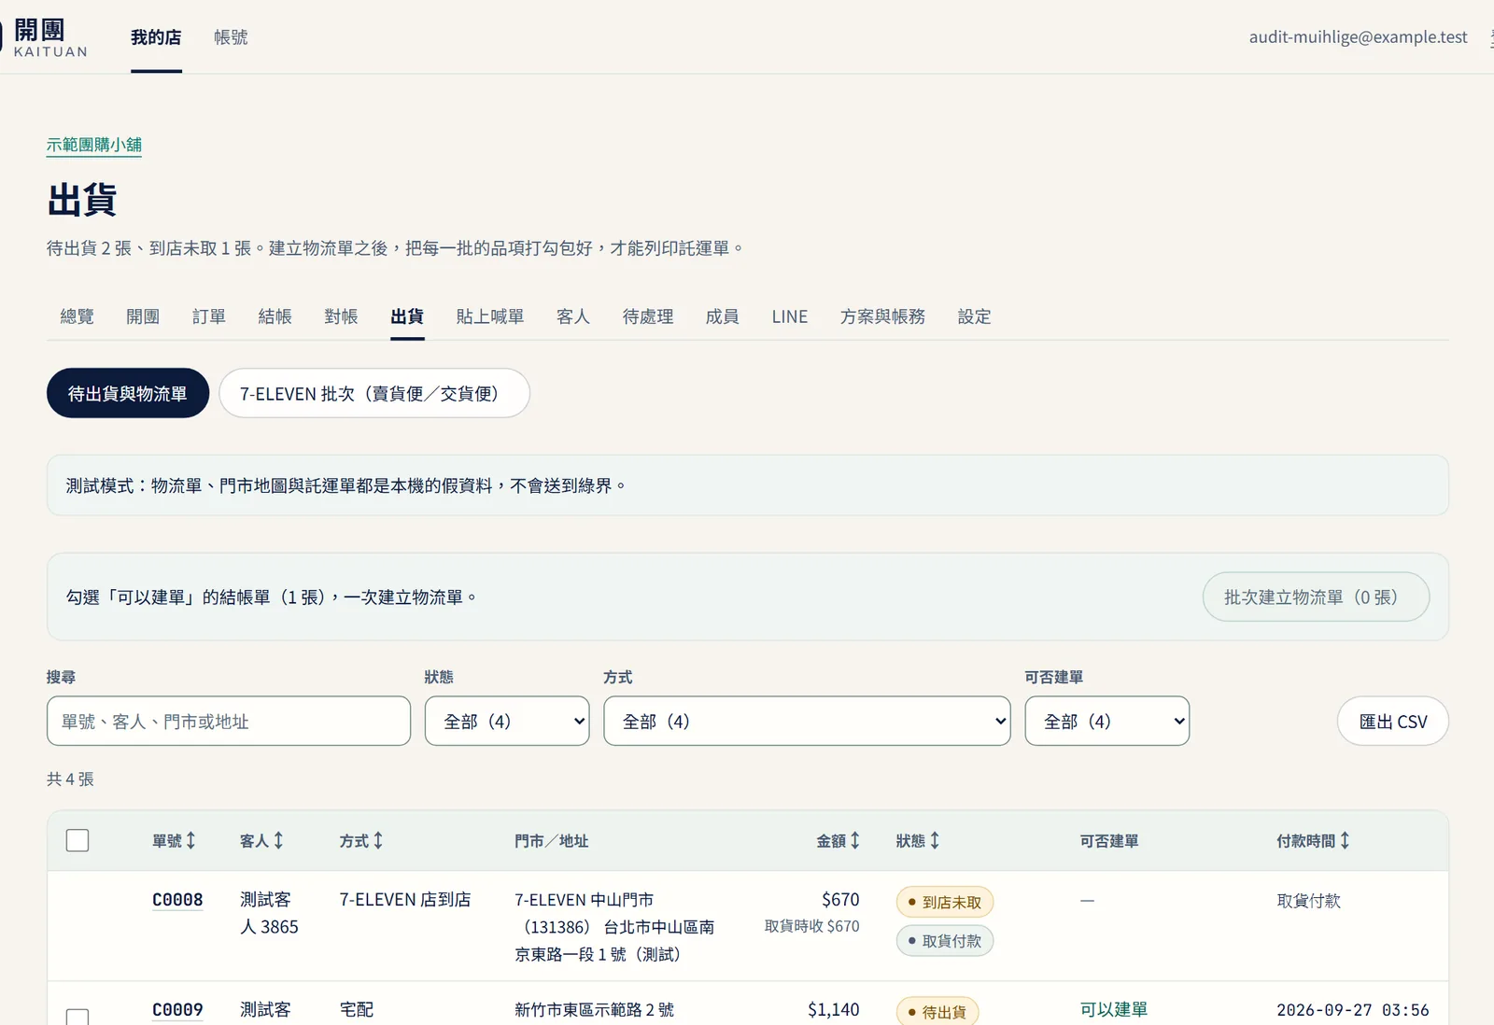Image resolution: width=1494 pixels, height=1025 pixels.
Task: Open the LINE tab
Action: [x=790, y=316]
